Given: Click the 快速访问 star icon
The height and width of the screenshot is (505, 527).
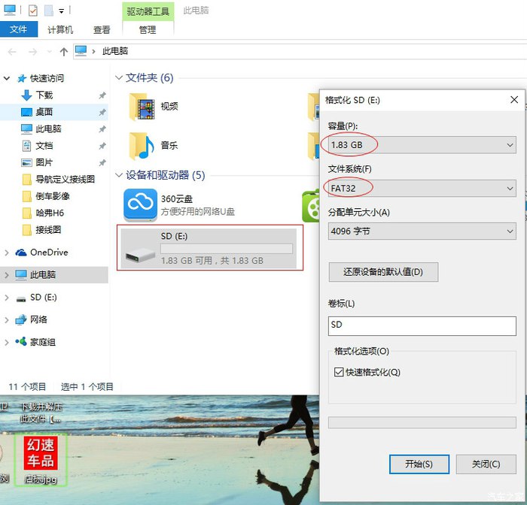Looking at the screenshot, I should pos(22,78).
